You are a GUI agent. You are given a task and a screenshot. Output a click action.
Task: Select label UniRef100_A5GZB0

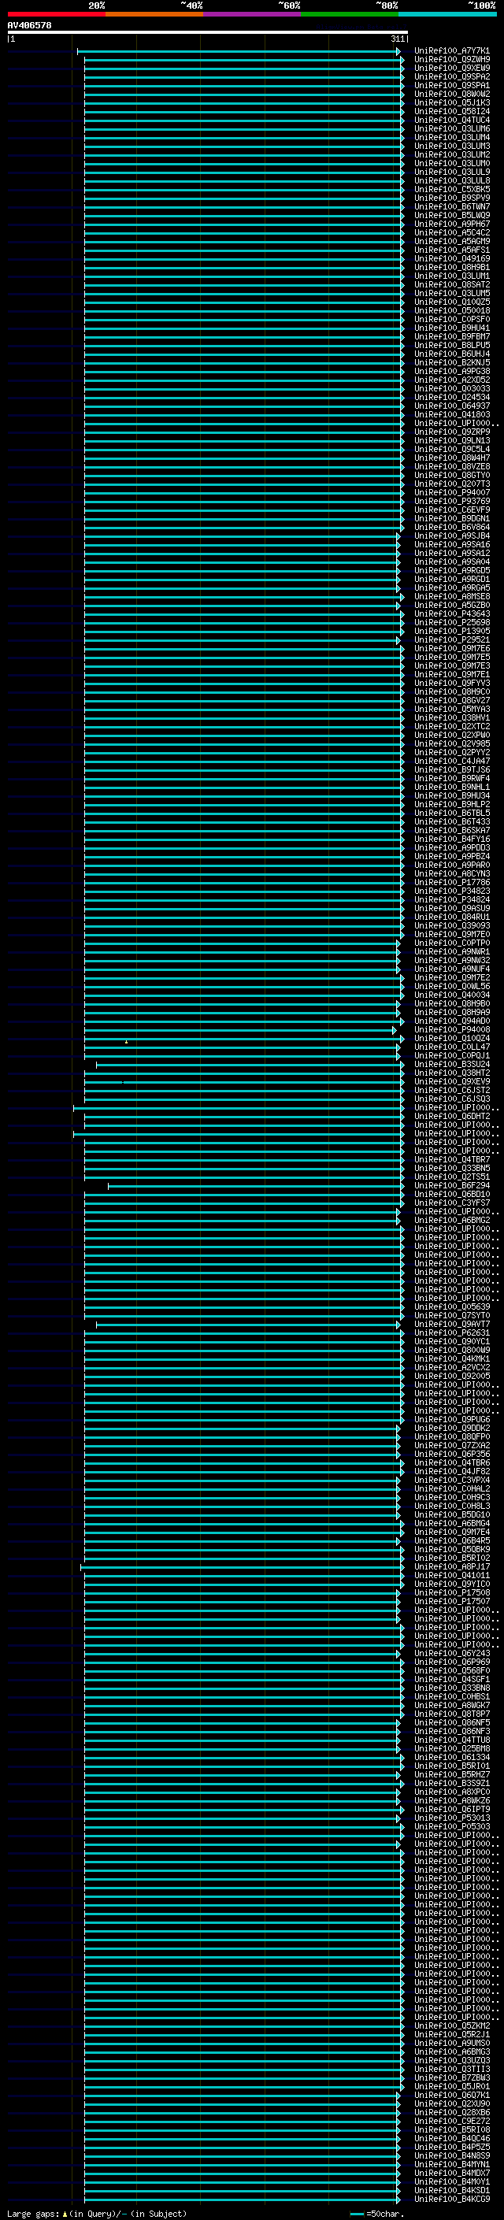coord(451,605)
